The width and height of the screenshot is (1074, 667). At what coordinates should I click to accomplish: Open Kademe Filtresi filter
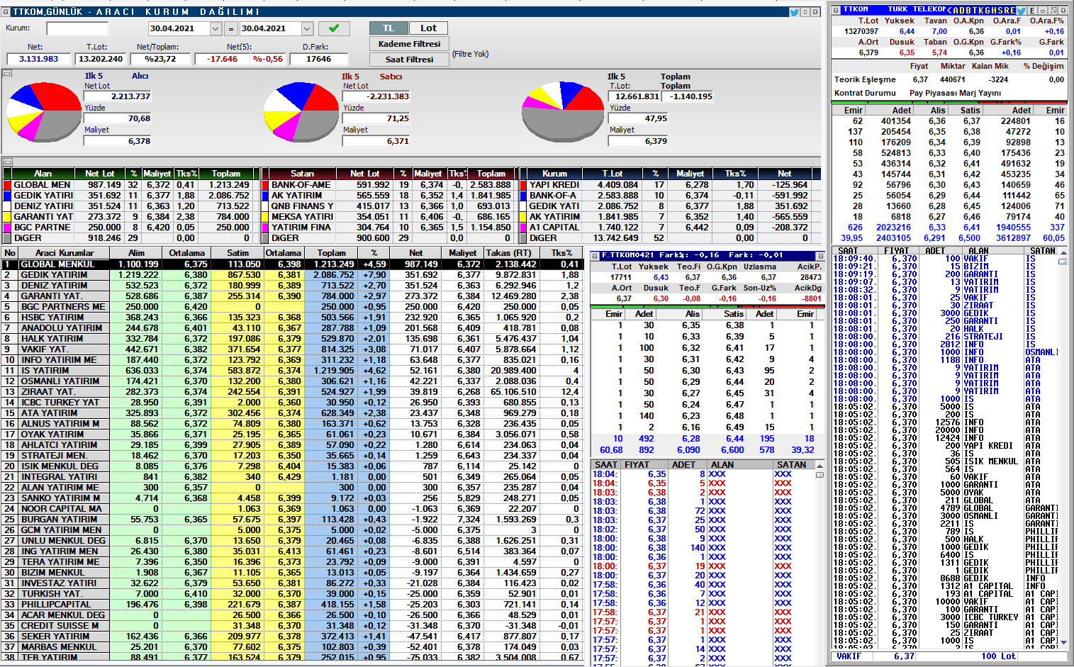coord(409,44)
